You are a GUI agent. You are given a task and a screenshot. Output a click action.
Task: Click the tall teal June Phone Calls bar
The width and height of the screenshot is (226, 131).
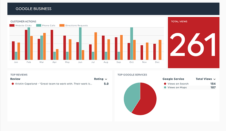click(80, 44)
